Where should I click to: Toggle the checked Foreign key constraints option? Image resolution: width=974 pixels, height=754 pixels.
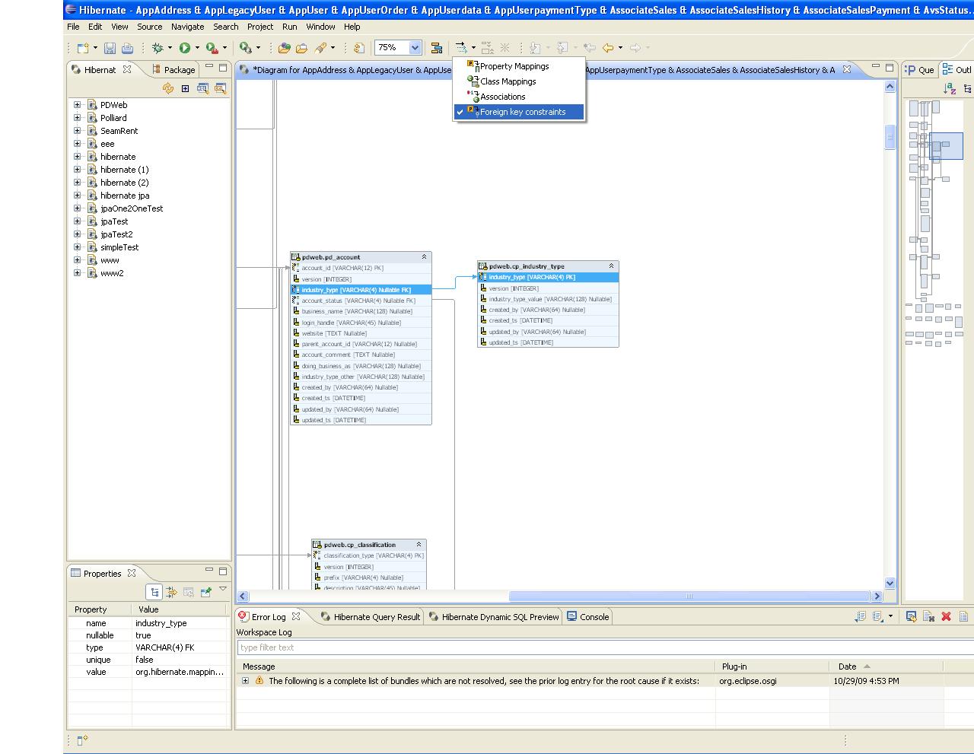[522, 112]
